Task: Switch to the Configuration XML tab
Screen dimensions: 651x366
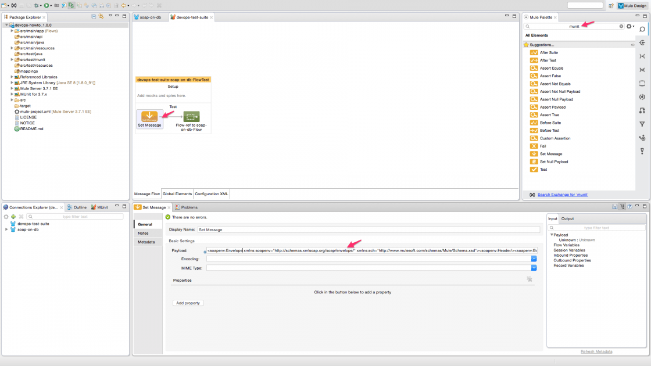Action: [211, 194]
